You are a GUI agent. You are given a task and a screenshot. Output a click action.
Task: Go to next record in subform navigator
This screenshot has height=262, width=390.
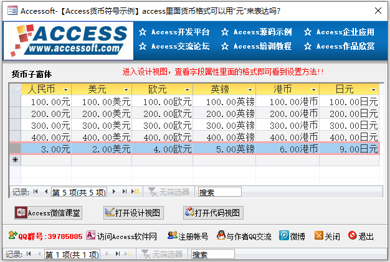point(114,192)
